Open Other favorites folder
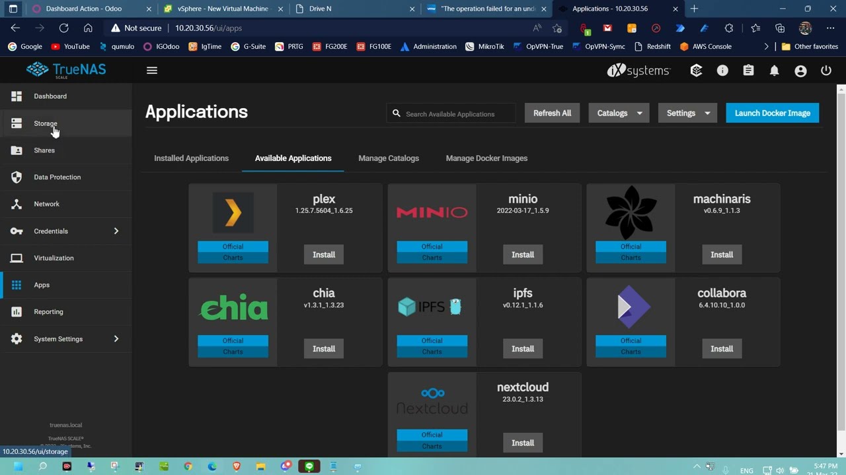The image size is (846, 475). click(x=810, y=46)
